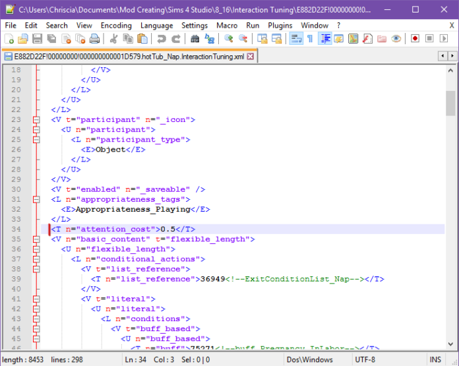Open the Plugins menu
The height and width of the screenshot is (366, 459).
click(280, 25)
